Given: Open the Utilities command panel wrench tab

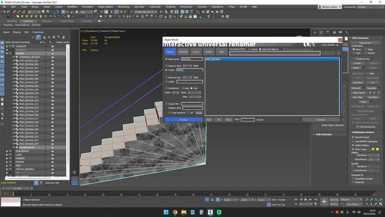Looking at the screenshot, I should 346,32.
